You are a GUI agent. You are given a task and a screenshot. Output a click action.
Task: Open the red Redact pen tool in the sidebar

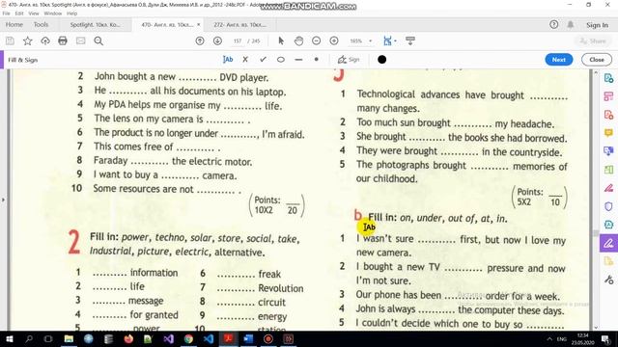pyautogui.click(x=608, y=188)
